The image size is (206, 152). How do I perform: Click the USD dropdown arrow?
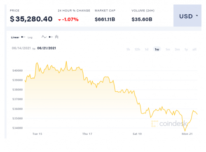pyautogui.click(x=197, y=16)
